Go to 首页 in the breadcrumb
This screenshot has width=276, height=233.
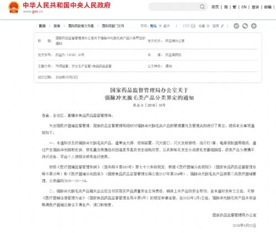(42, 26)
